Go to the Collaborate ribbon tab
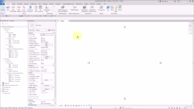This screenshot has height=109, width=194. pos(33,4)
